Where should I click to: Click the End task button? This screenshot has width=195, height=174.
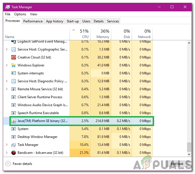pos(177,164)
